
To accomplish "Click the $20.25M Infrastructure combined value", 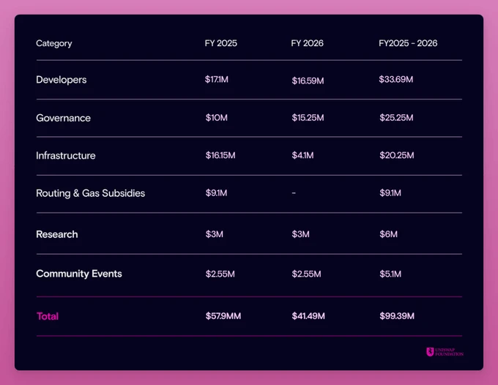I will tap(397, 156).
